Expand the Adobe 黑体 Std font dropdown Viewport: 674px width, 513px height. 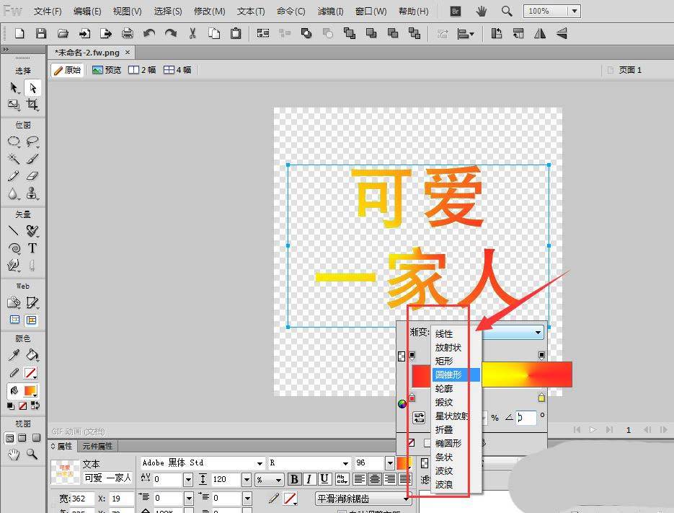click(260, 463)
